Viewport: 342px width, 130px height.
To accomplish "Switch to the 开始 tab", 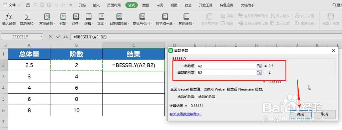I will pos(82,5).
